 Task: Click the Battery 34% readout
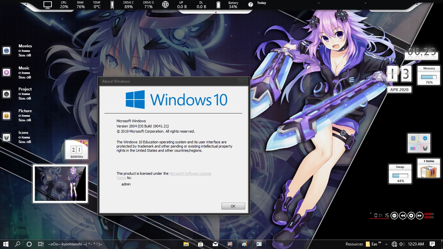233,5
